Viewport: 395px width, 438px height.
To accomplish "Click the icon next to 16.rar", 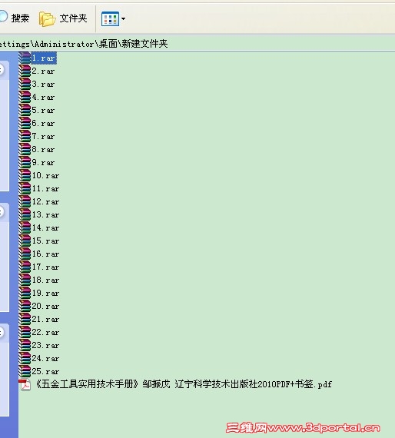I will (x=25, y=254).
